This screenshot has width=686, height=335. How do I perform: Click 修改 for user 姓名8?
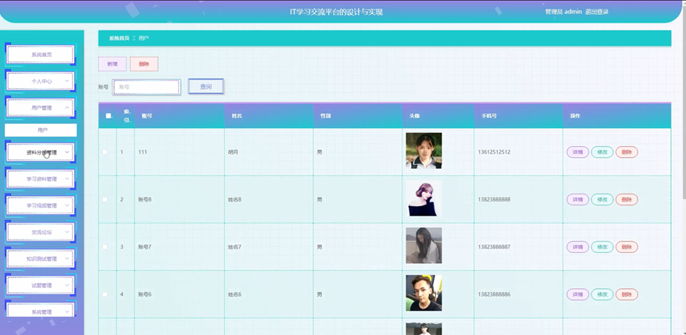tap(602, 199)
